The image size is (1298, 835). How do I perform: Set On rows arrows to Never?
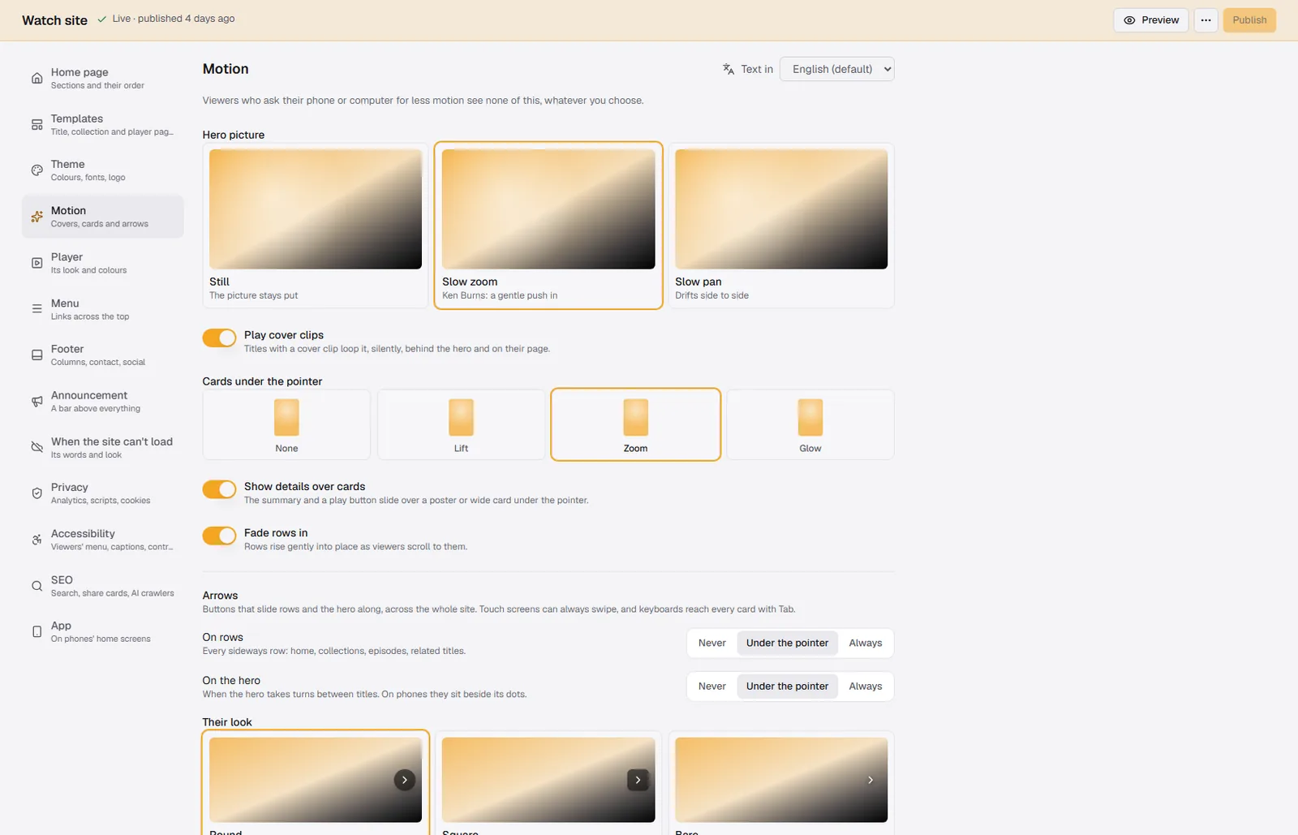pyautogui.click(x=712, y=643)
